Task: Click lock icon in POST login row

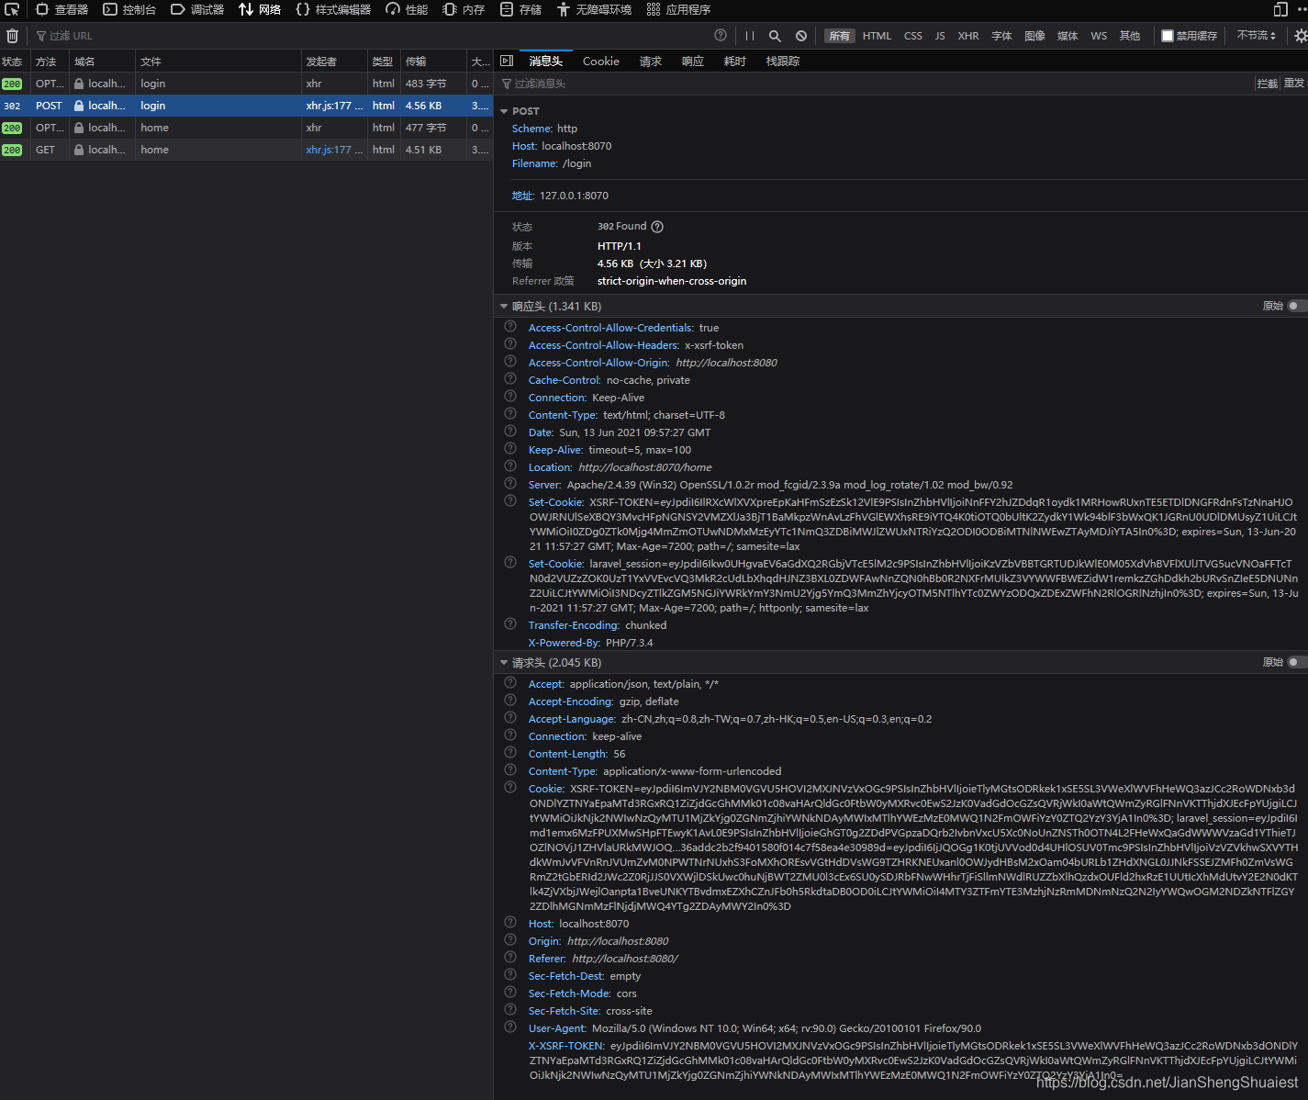Action: (79, 106)
